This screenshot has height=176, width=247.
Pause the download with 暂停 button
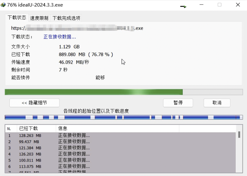[x=178, y=102]
